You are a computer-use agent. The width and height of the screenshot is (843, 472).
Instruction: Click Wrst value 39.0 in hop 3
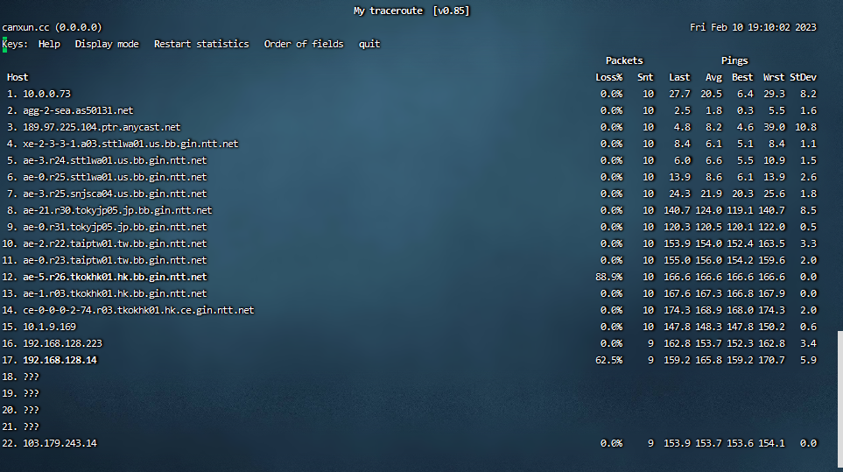tap(774, 127)
